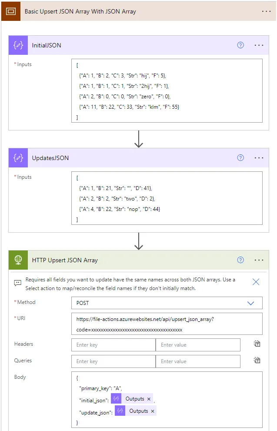Open the HTTP Upsert JSON Array ellipsis menu
Screen dimensions: 277x431
click(x=259, y=260)
